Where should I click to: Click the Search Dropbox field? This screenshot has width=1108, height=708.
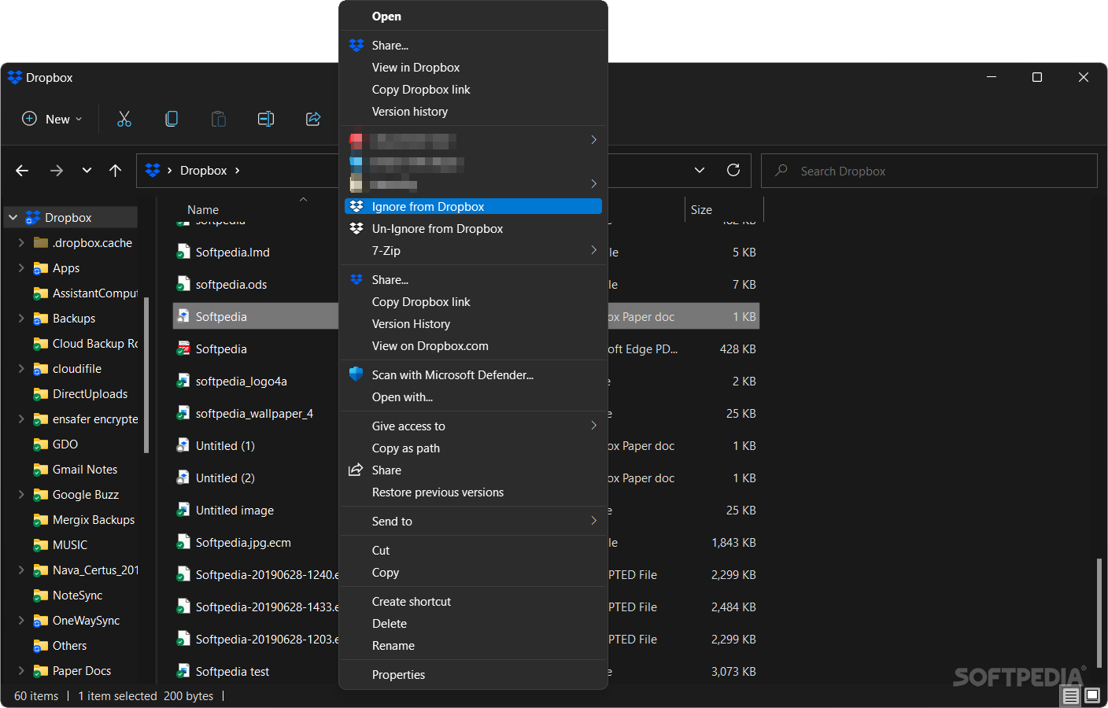click(x=929, y=171)
